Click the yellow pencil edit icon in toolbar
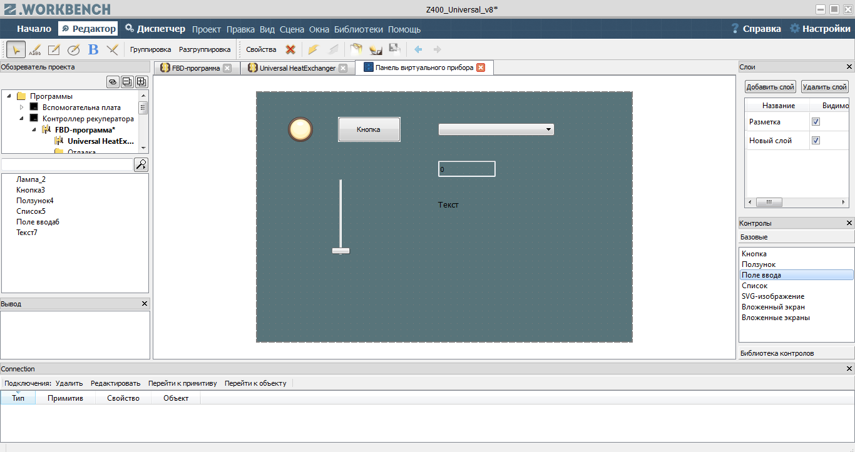Screen dimensions: 855x452 313,49
